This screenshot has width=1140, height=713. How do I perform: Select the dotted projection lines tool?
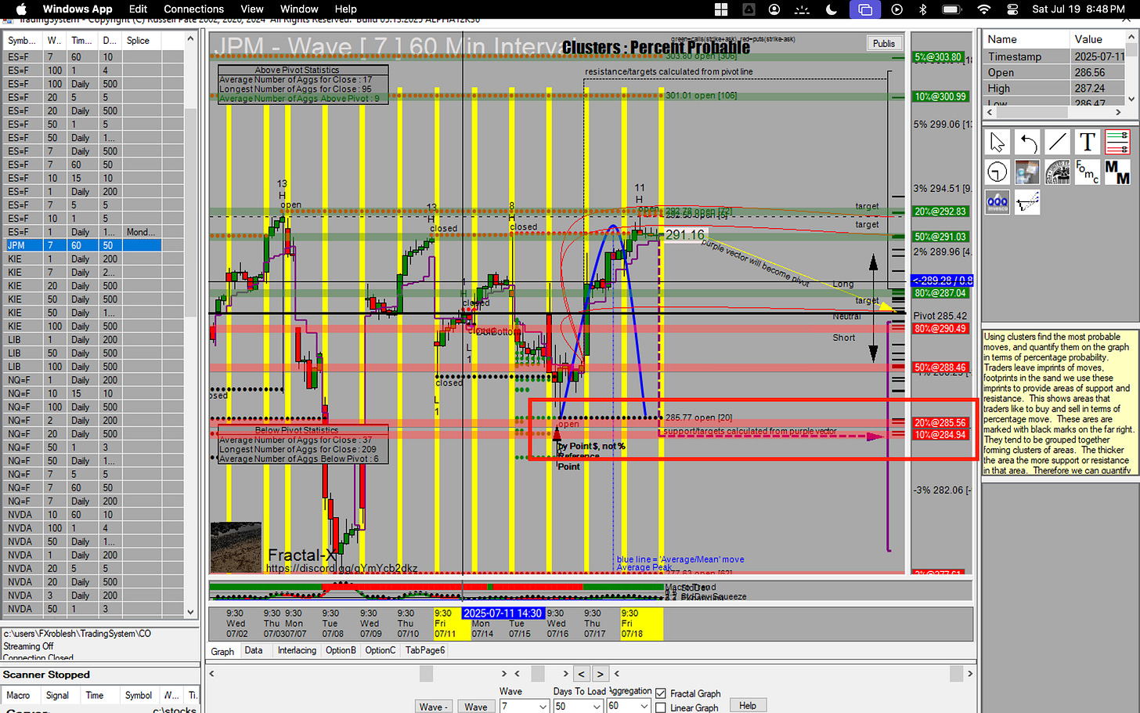coord(1027,202)
